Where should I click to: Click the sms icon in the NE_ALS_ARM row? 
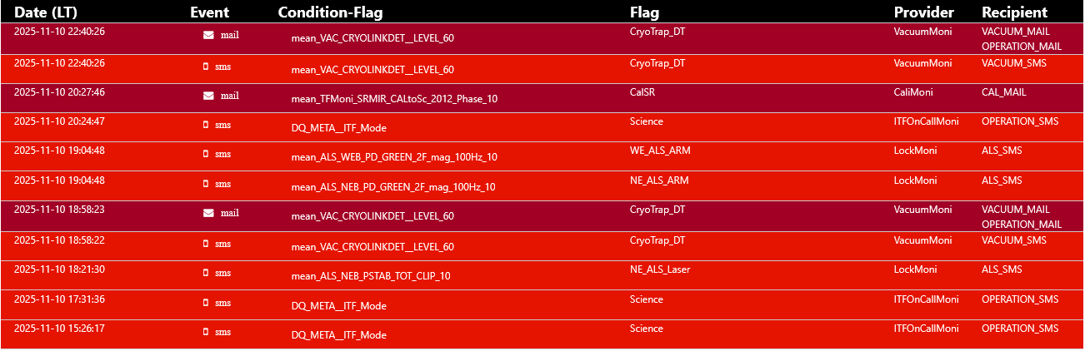tap(206, 184)
